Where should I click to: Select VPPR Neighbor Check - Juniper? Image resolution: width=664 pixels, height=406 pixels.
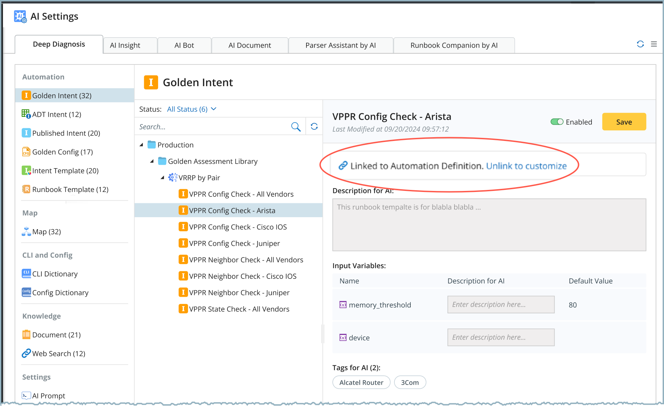(x=239, y=293)
